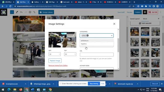Switch to the 'dubai' YouTube tab

[x=81, y=2]
